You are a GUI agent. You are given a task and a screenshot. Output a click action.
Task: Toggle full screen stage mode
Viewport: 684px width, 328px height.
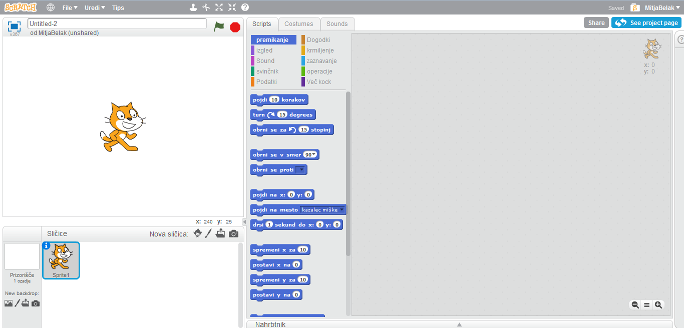pos(14,26)
